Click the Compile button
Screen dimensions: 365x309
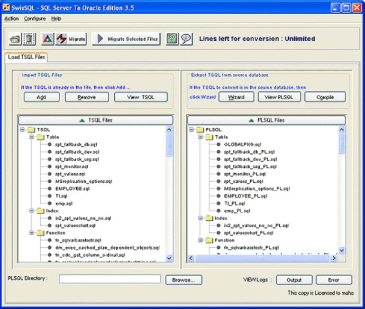click(325, 97)
